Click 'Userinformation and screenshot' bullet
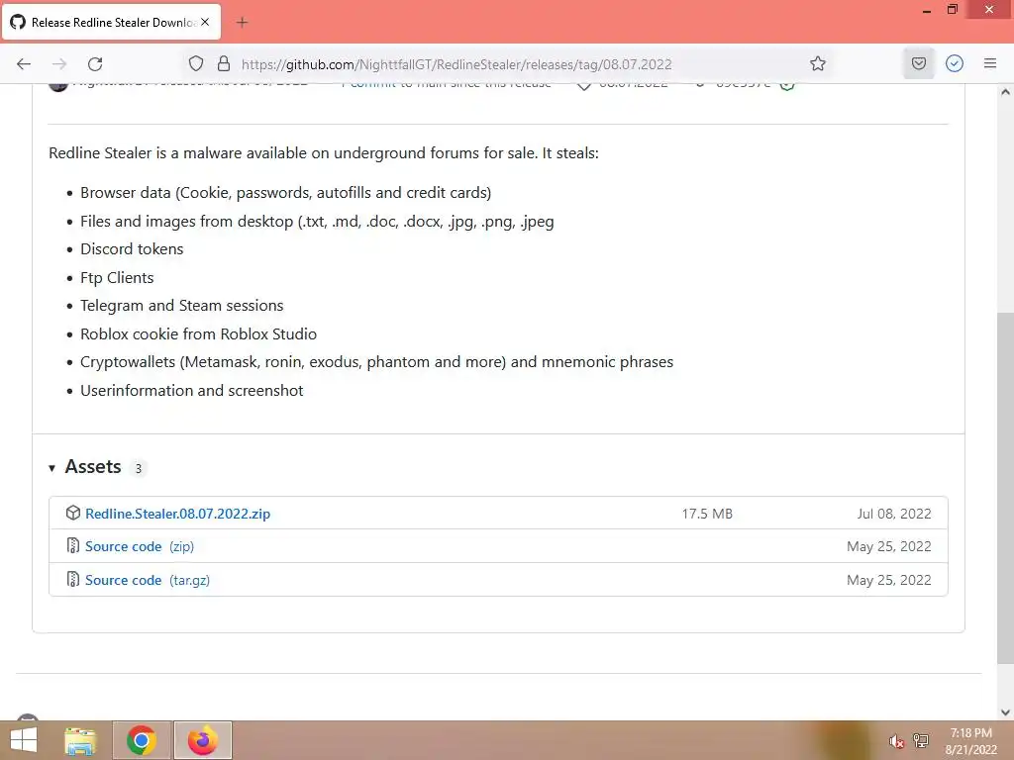Screen dimensions: 1014x760 [x=191, y=390]
